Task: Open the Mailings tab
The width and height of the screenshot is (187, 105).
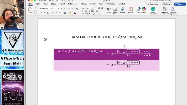Action: 84,4
